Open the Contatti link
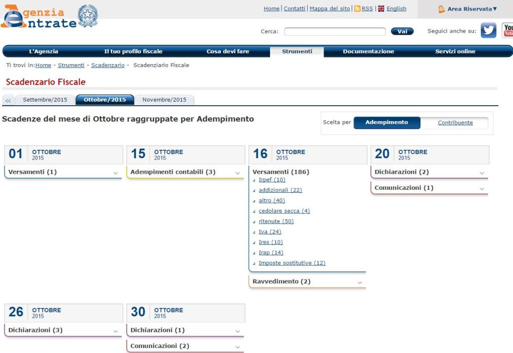The width and height of the screenshot is (513, 353). pos(294,9)
